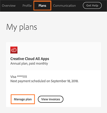Viewport: 107px width, 113px height.
Task: Select the Plans tab
Action: (x=42, y=6)
